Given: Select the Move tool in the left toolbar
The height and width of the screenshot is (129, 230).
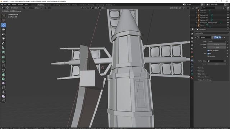Looking at the screenshot, I should pyautogui.click(x=3, y=25).
